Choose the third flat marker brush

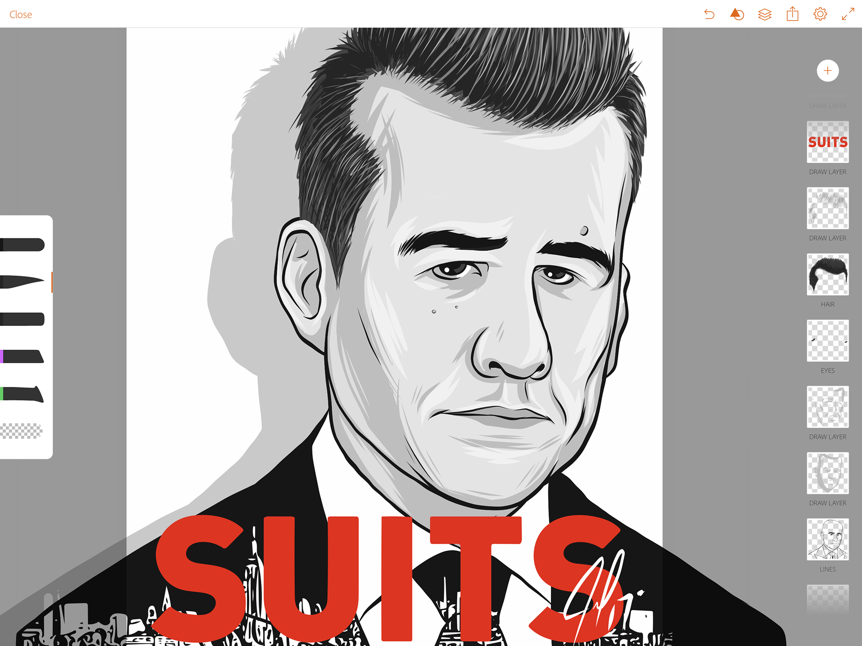pyautogui.click(x=22, y=319)
